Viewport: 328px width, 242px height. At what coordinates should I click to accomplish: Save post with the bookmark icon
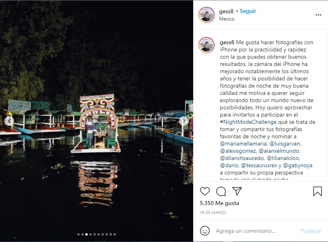(317, 191)
